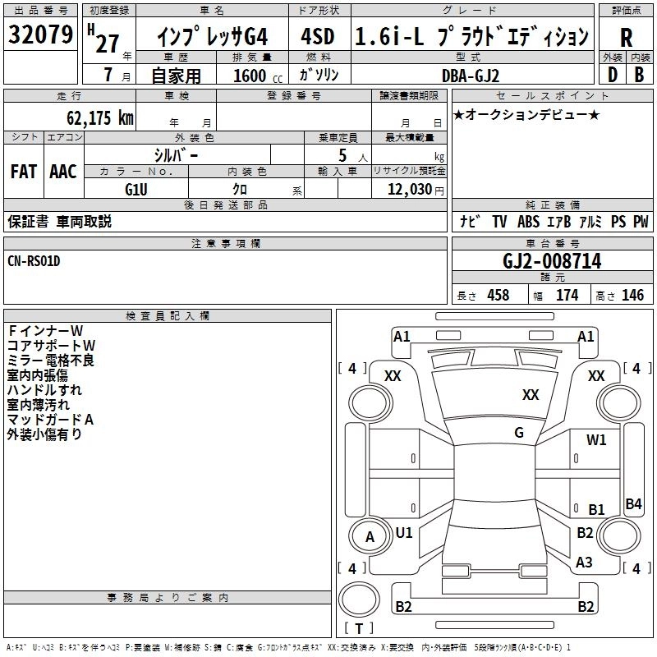This screenshot has height=657, width=657.
Task: Click the chassis number GJ2-008714
Action: (x=552, y=261)
